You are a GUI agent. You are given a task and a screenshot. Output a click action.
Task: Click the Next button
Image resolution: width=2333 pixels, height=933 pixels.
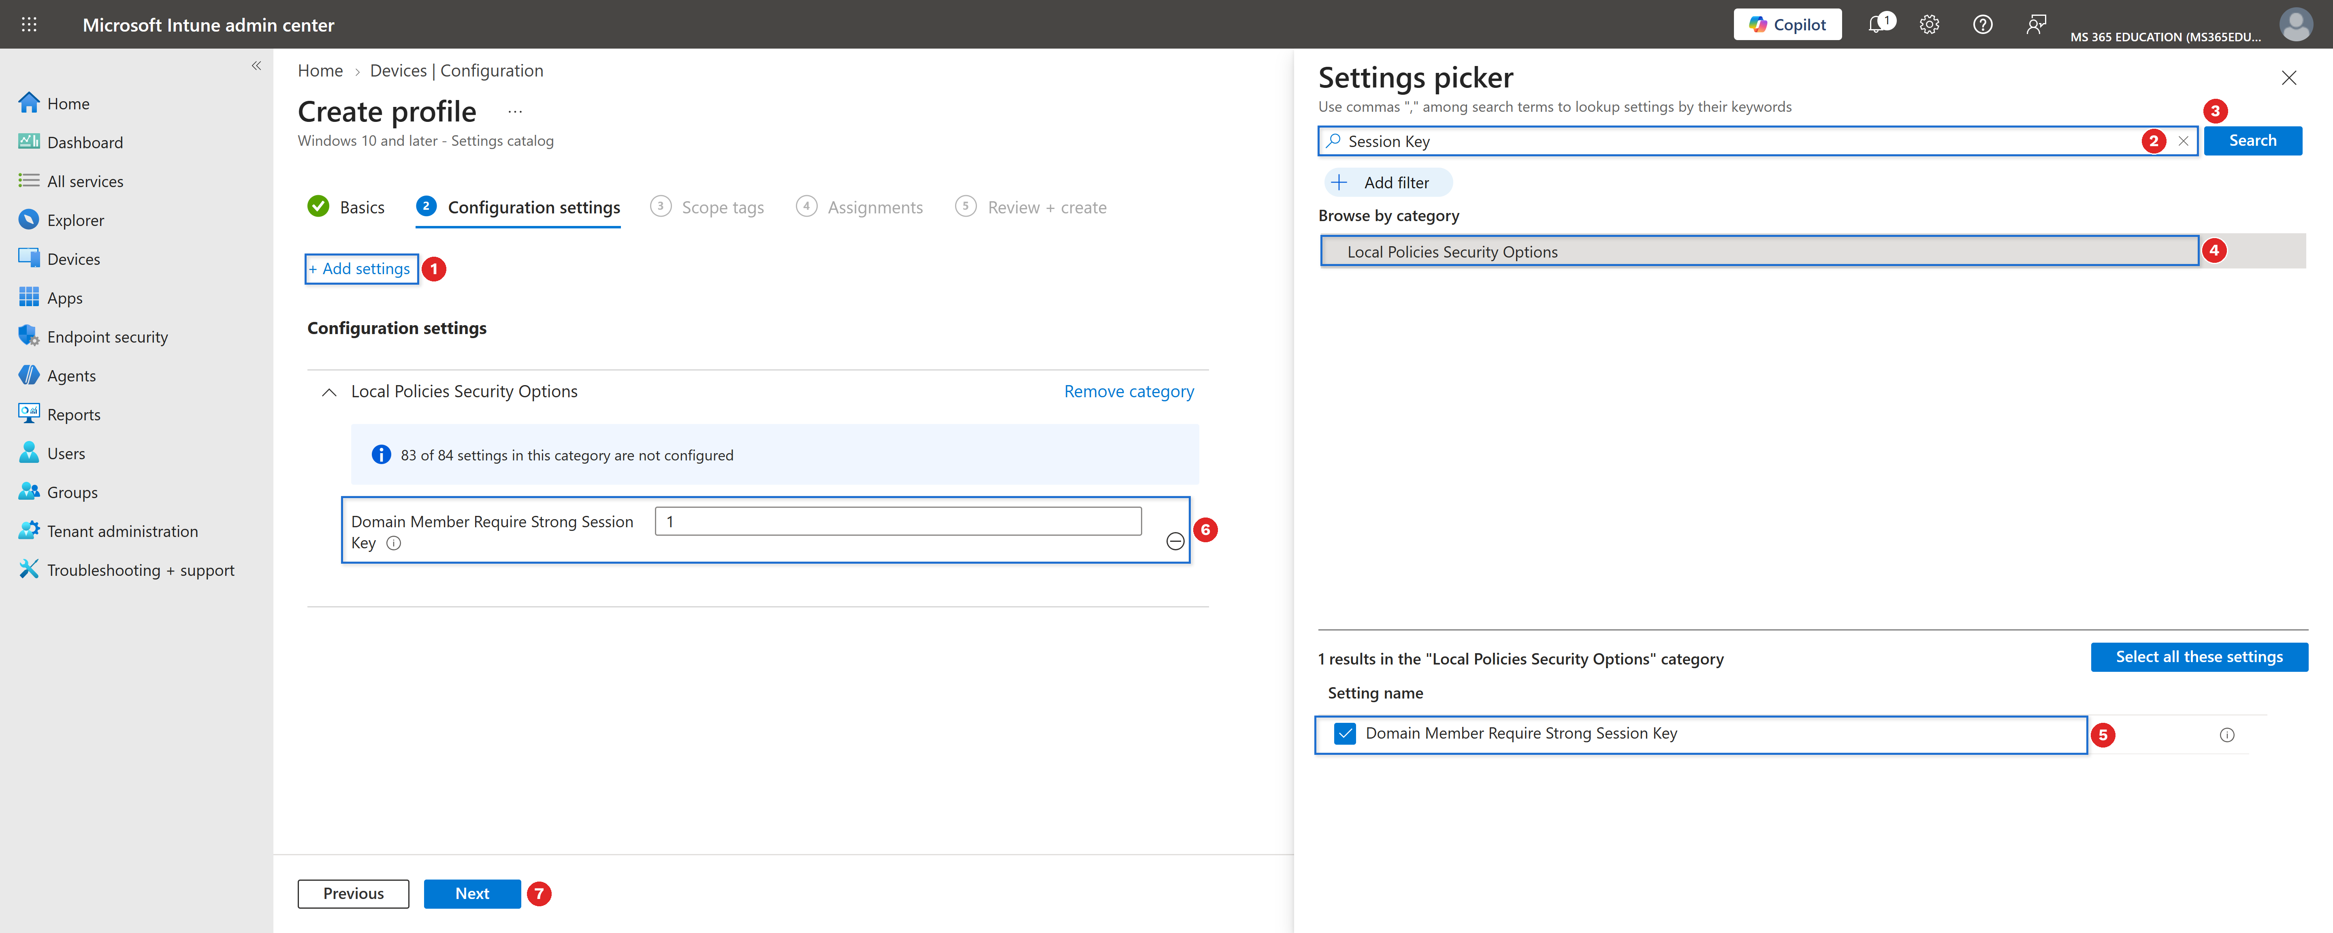point(472,894)
